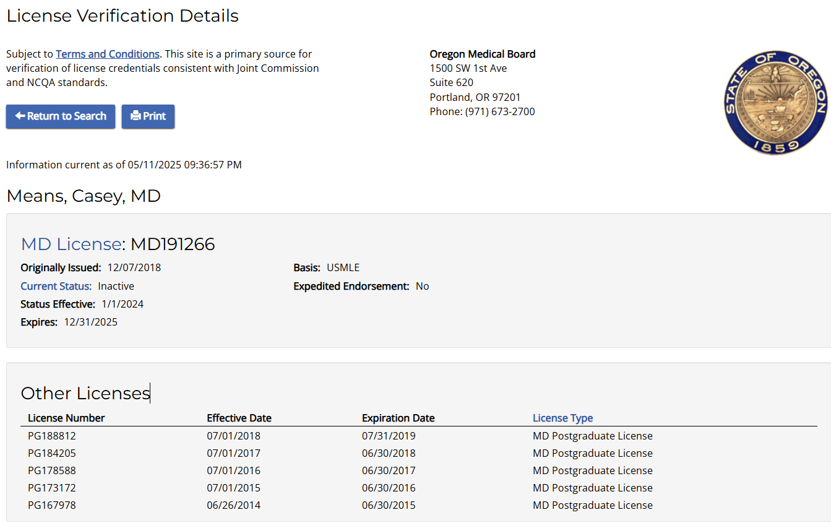This screenshot has width=831, height=528.
Task: Click the Print button
Action: (148, 116)
